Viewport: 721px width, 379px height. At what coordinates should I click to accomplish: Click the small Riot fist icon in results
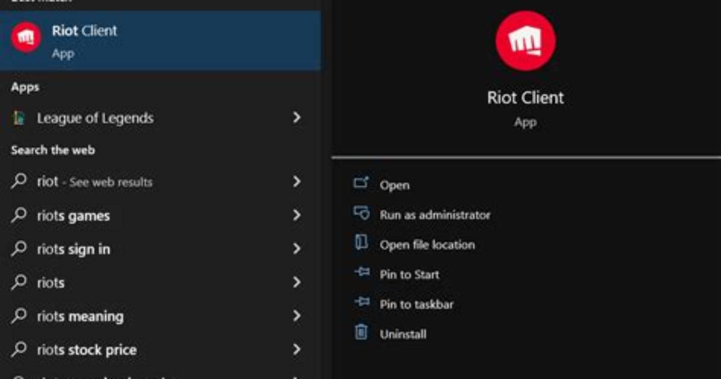(x=26, y=37)
